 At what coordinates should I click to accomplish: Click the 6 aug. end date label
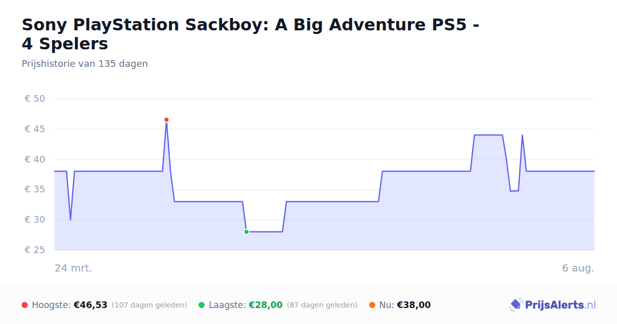(x=578, y=268)
